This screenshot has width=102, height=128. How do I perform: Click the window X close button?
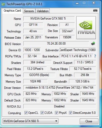pyautogui.click(x=94, y=3)
